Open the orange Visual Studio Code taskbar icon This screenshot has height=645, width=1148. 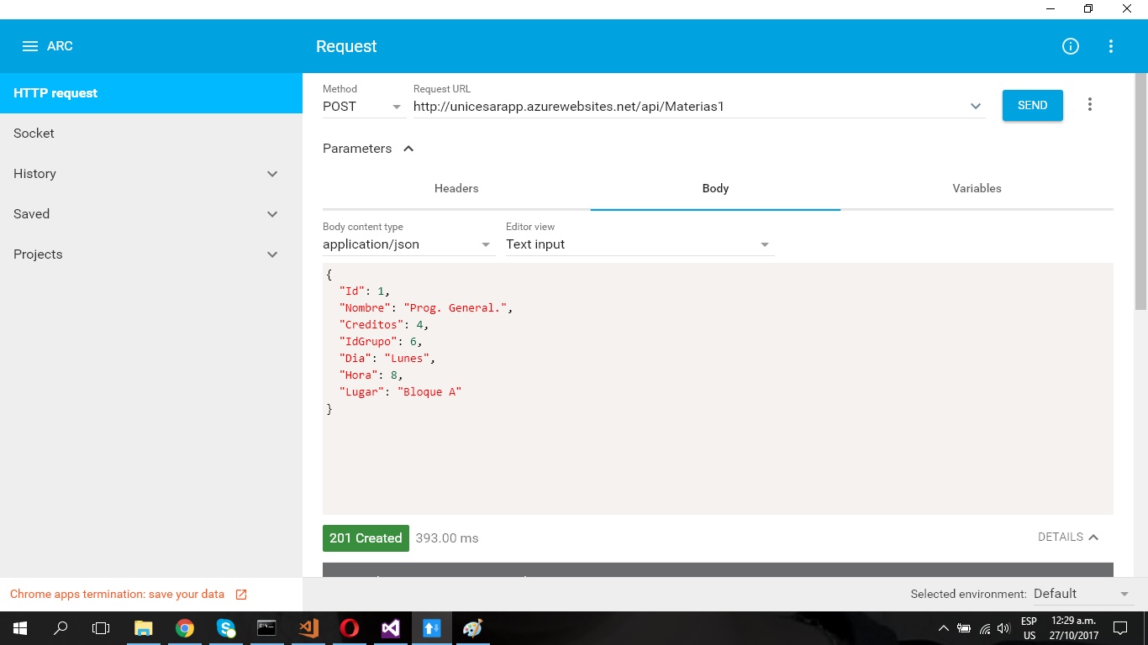coord(308,628)
